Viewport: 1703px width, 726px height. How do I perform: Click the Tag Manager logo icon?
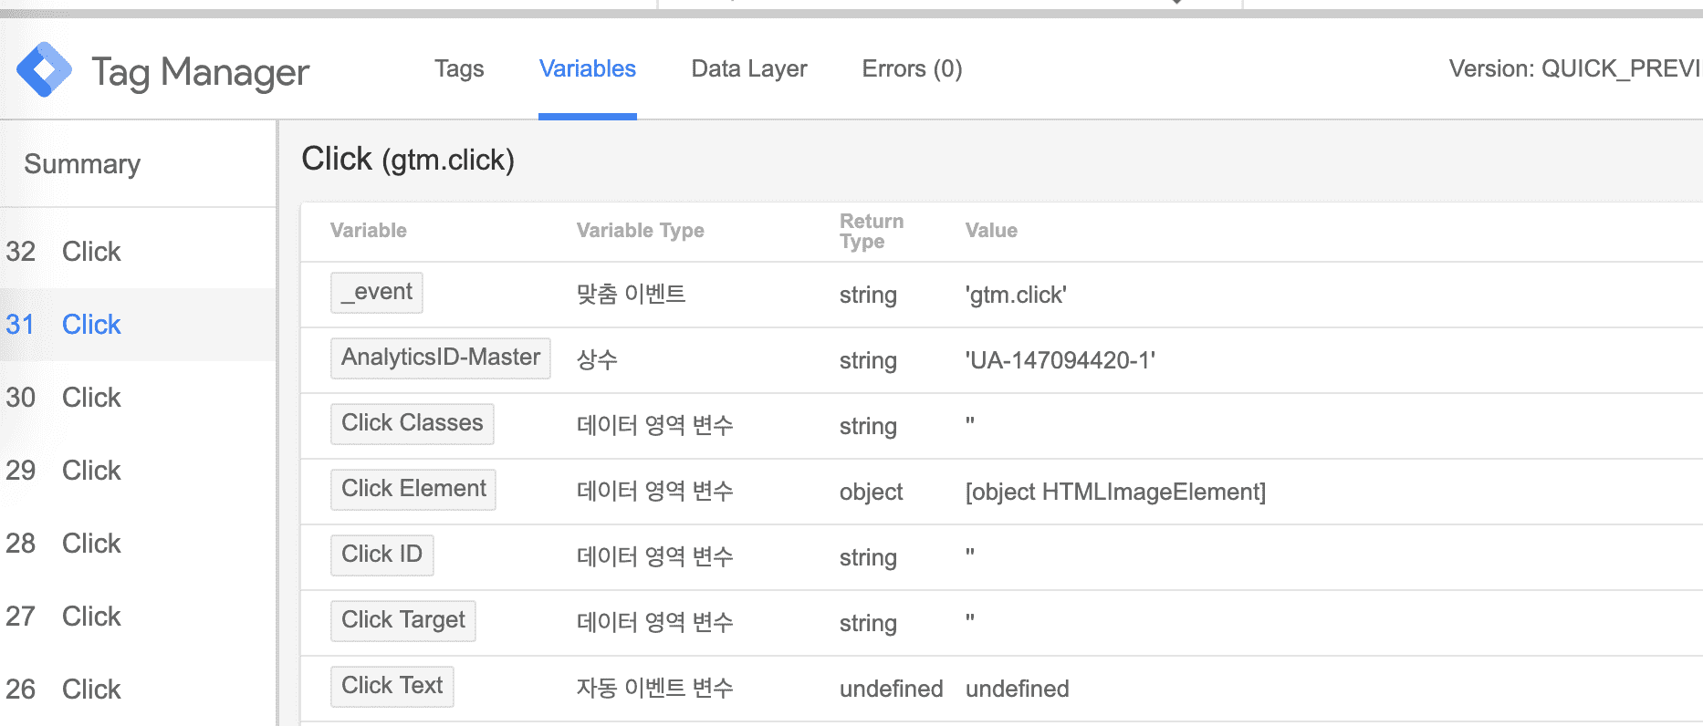pyautogui.click(x=44, y=70)
